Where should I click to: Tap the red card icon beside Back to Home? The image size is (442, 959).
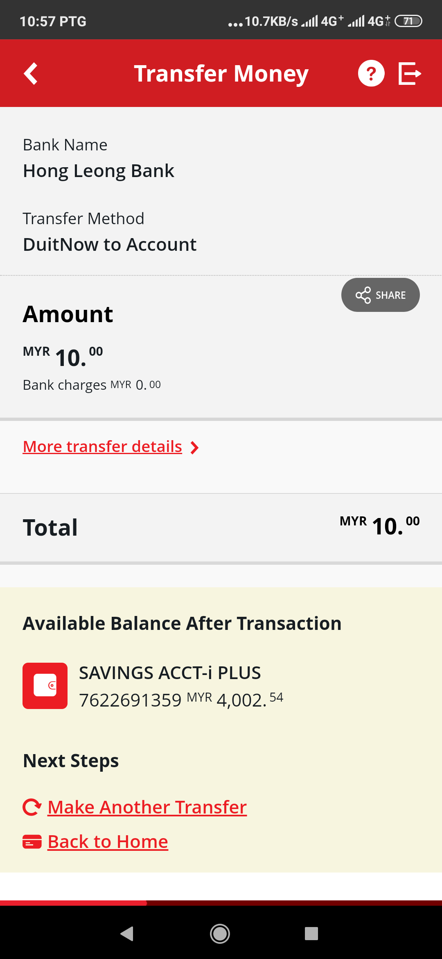click(x=32, y=842)
